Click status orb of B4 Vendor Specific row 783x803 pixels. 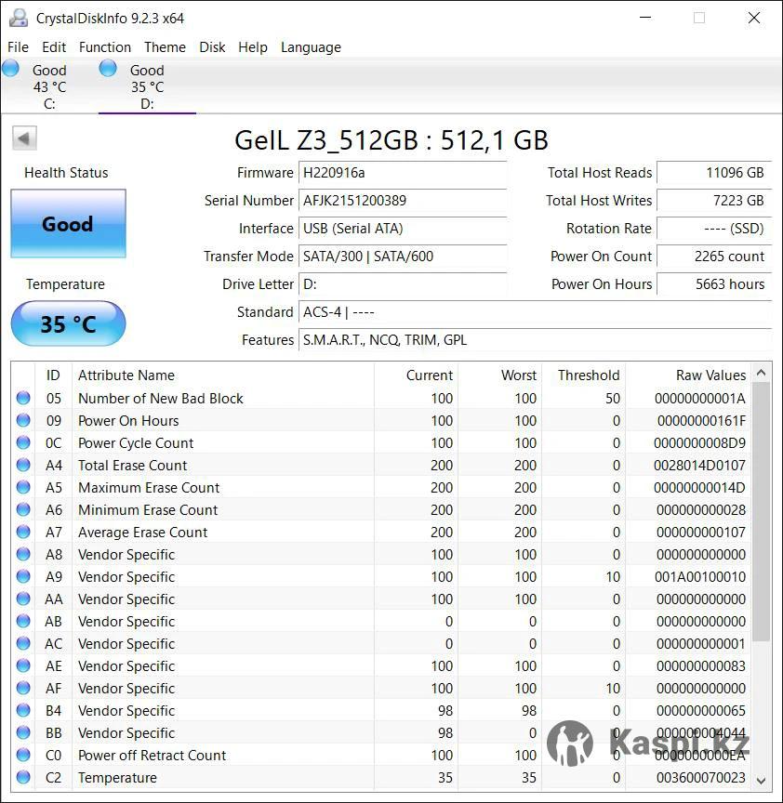[x=23, y=710]
